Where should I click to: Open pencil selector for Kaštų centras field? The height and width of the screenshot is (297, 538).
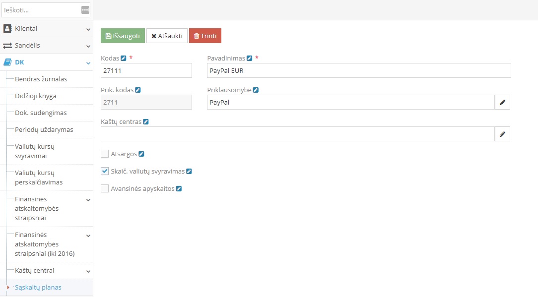click(502, 134)
